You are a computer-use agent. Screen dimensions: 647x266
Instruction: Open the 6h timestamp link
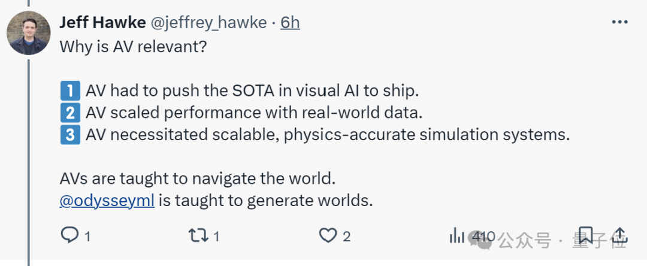[290, 23]
